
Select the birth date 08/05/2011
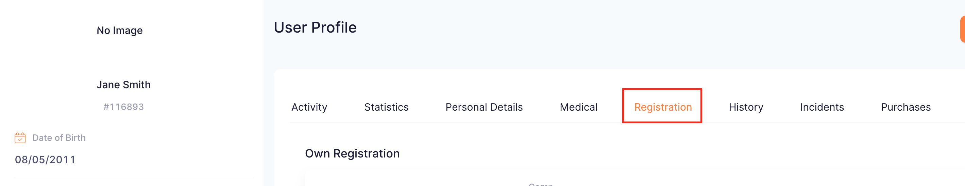(x=45, y=160)
